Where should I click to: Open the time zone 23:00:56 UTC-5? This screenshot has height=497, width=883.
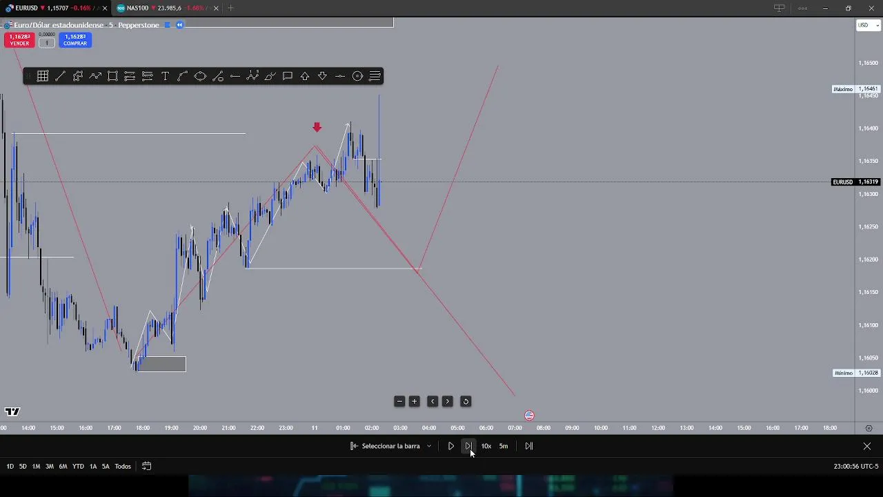coord(855,467)
